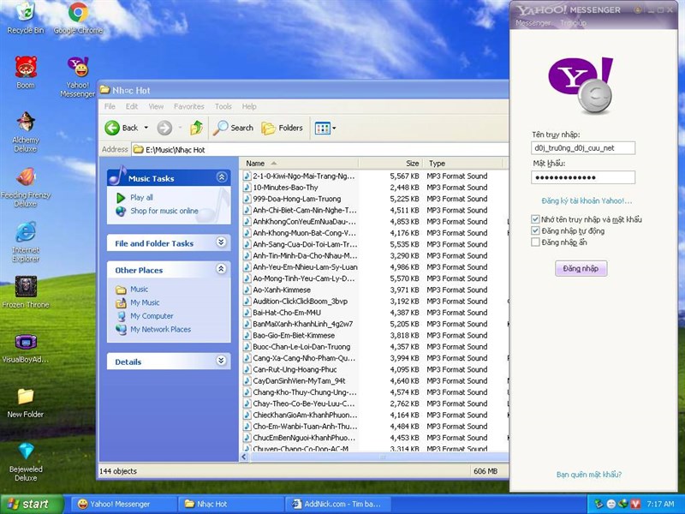Open My Computer under Other Places
Image resolution: width=685 pixels, height=514 pixels.
coord(145,316)
